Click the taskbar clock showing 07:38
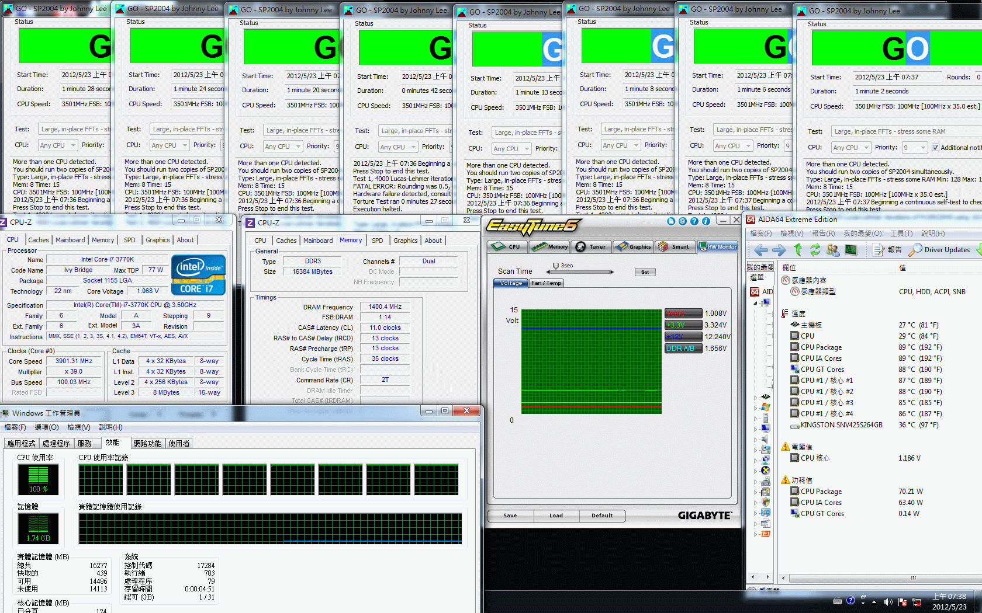 949,602
